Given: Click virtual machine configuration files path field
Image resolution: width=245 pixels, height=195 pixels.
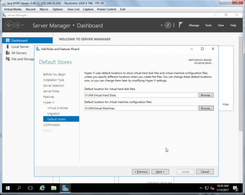Looking at the screenshot, I should [x=141, y=108].
